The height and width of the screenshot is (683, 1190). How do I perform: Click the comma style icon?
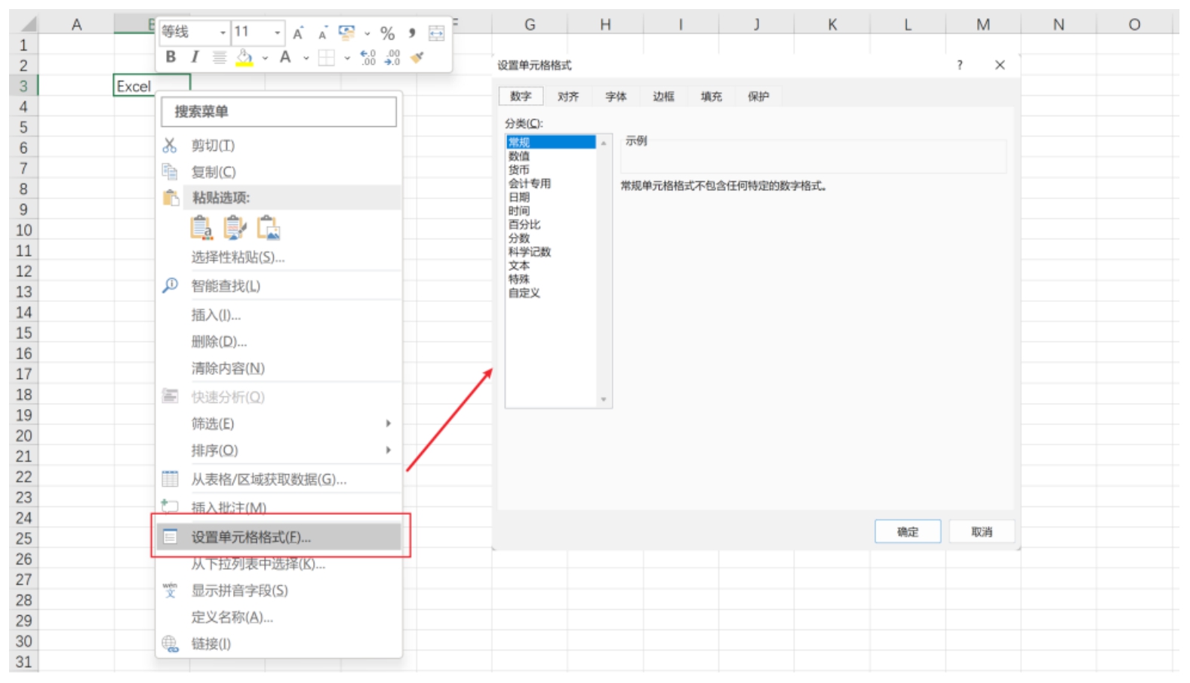tap(412, 33)
